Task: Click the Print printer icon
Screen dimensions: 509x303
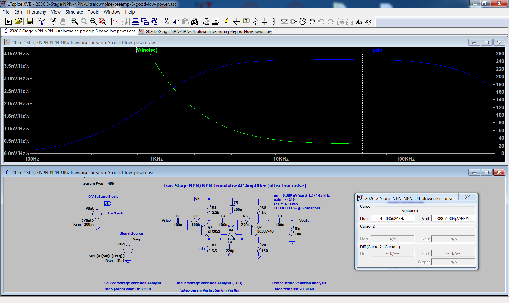Action: tap(207, 21)
